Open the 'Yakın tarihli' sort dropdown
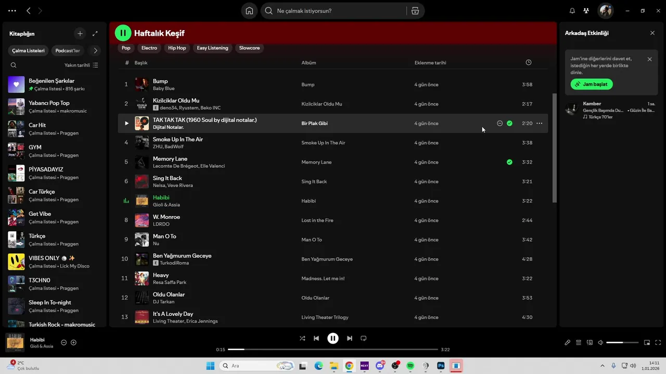 (81, 65)
